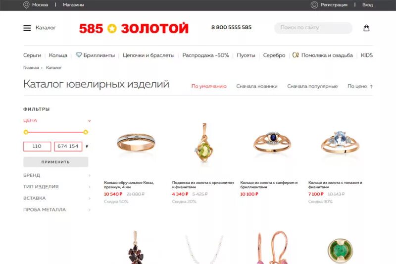Open the hamburger Каталог menu icon
The height and width of the screenshot is (264, 396).
27,28
